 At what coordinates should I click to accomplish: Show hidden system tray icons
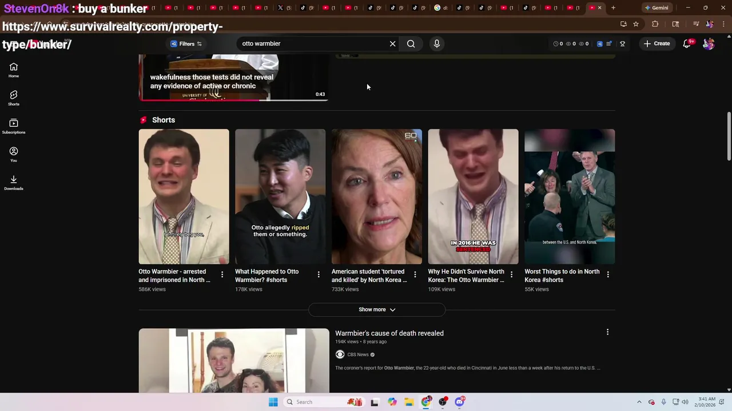(x=639, y=402)
